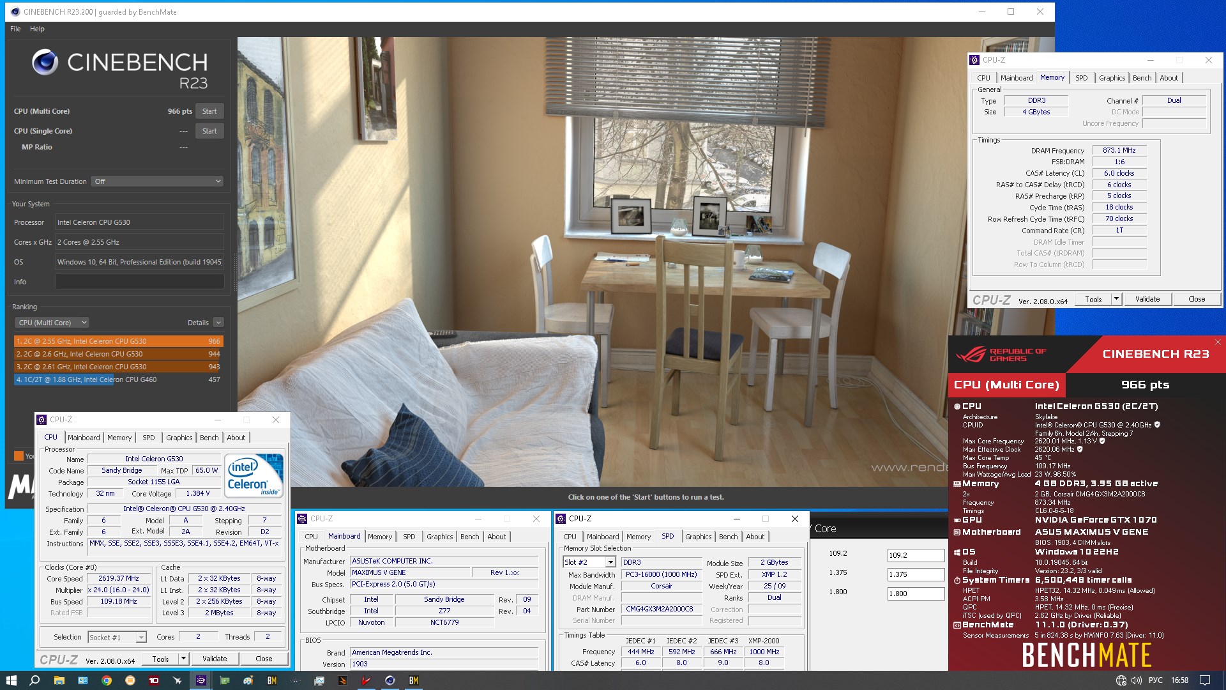Click the volume speaker tray icon

[x=1136, y=680]
